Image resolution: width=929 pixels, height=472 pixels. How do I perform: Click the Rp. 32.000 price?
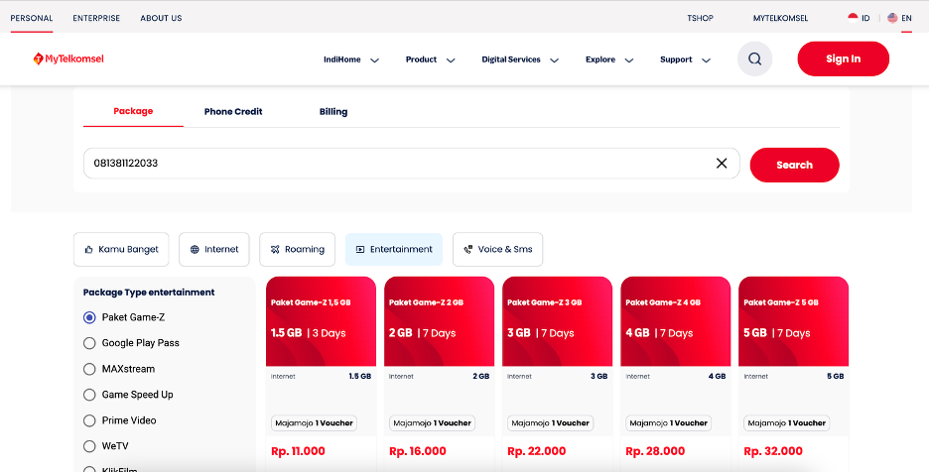tap(773, 451)
